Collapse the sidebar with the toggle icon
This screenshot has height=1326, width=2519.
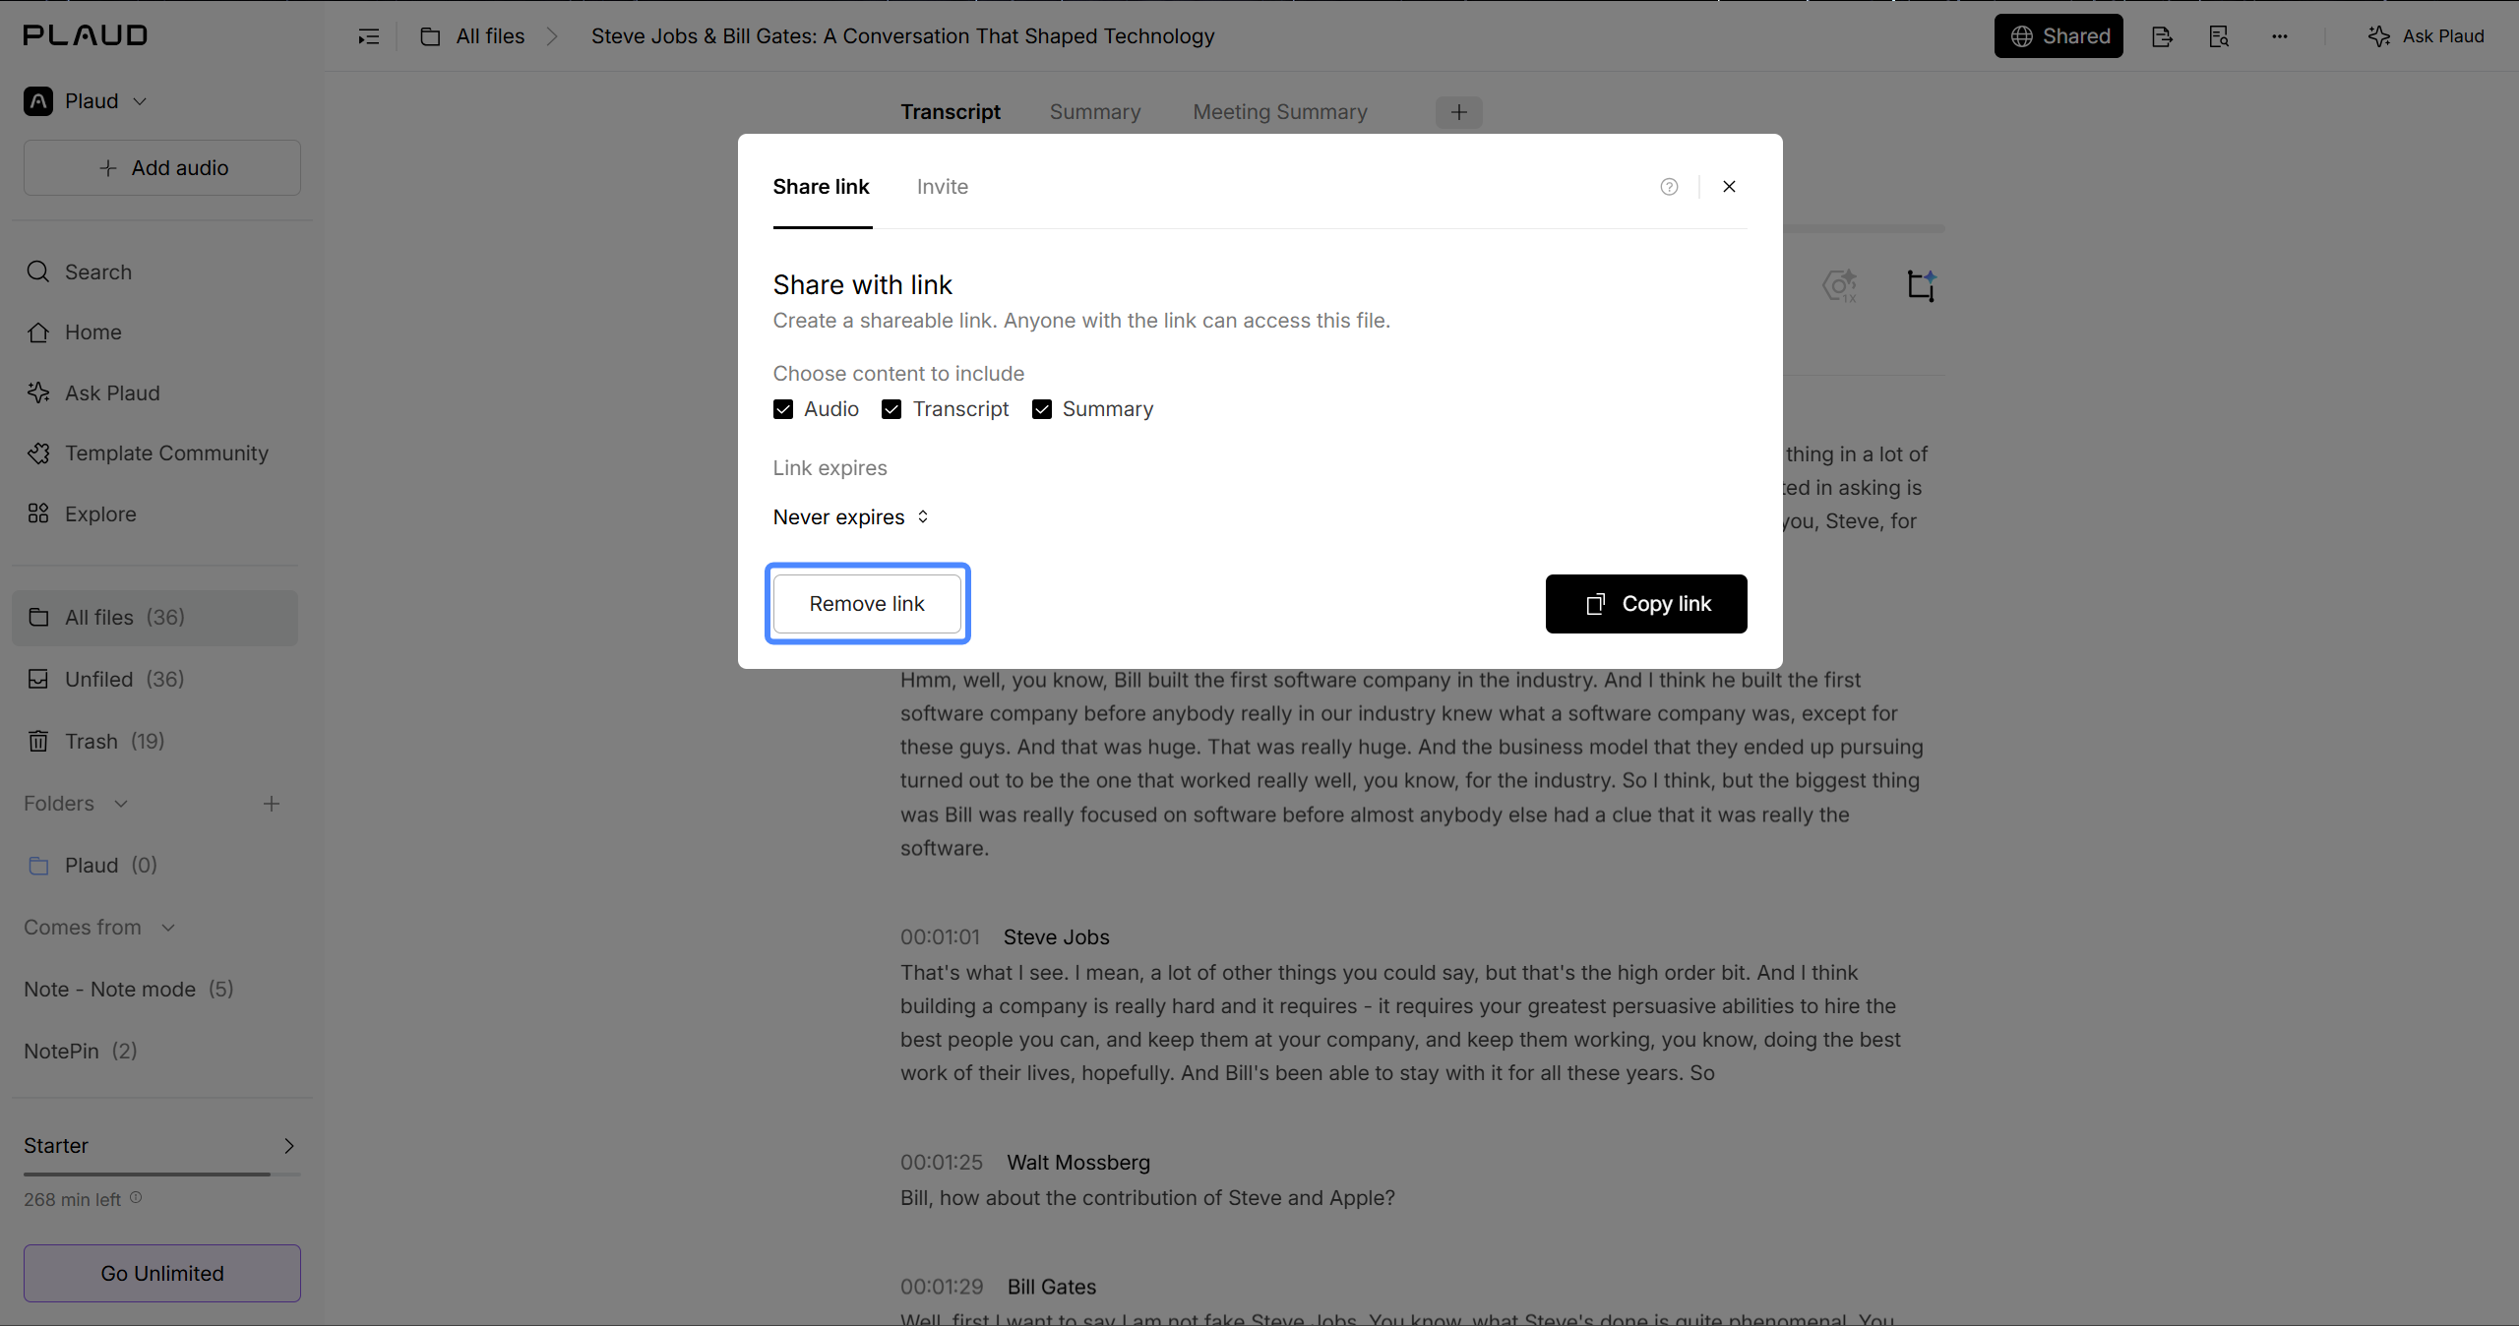(x=369, y=36)
